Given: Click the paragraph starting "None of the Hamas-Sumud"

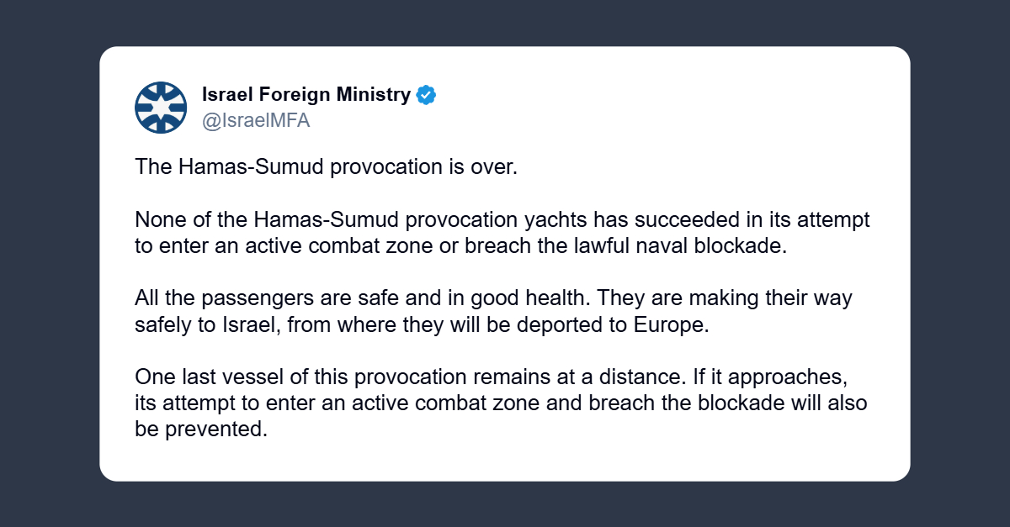Looking at the screenshot, I should tap(502, 233).
